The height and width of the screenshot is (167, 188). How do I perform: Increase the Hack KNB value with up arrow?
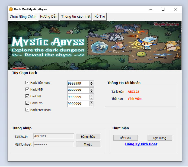(x=91, y=89)
